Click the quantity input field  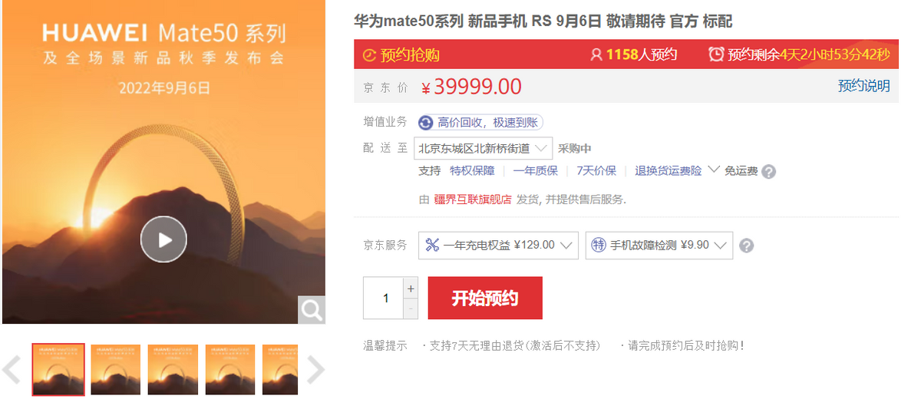point(384,298)
